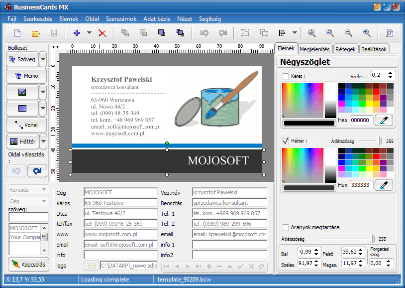
Task: Click the group elements icon
Action: 245,33
